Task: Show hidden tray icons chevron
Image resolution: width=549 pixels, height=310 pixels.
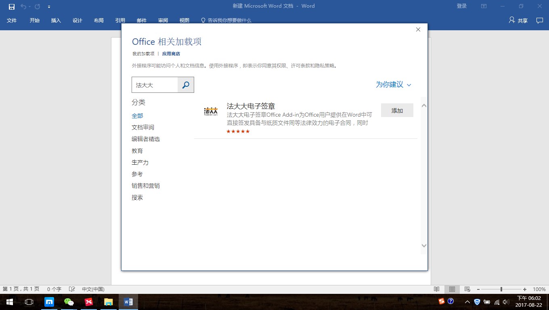Action: 467,302
